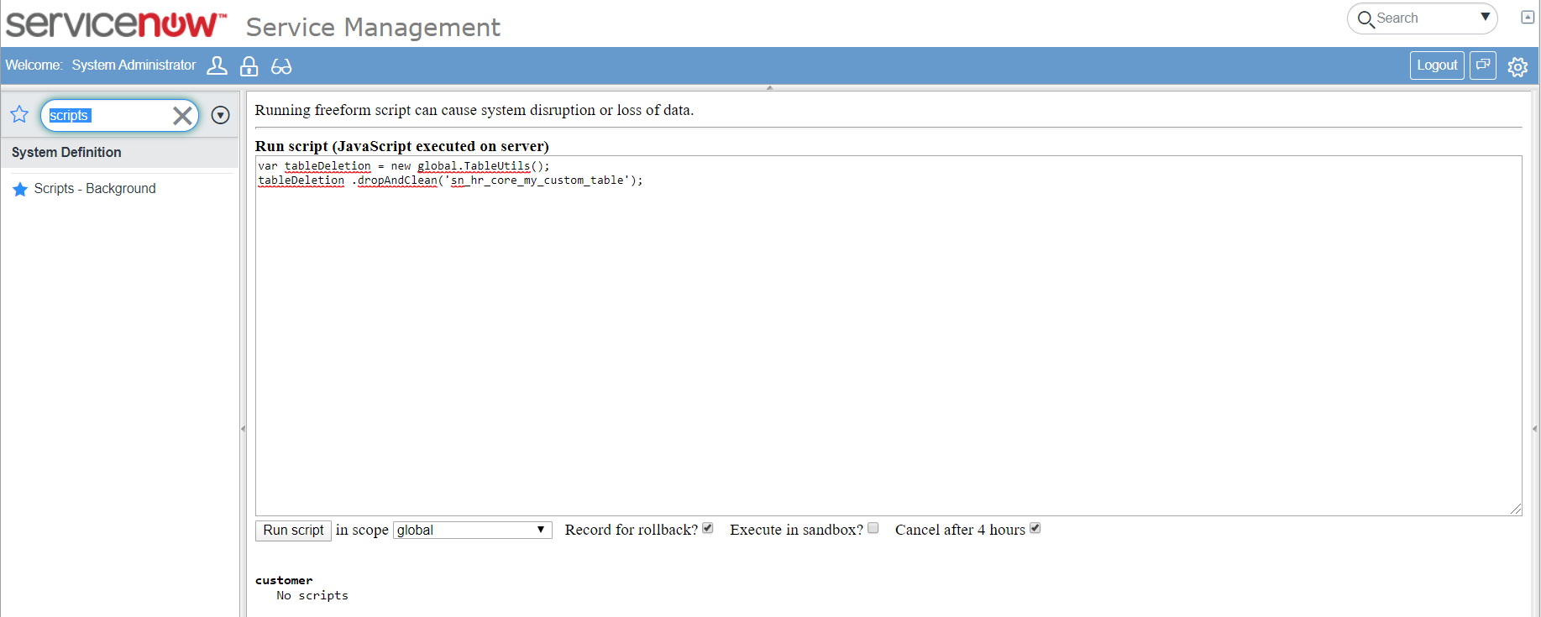
Task: Click the Service Management title text
Action: (373, 28)
